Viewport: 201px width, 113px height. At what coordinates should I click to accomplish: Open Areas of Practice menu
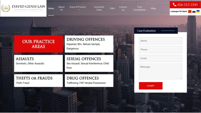click(x=77, y=7)
